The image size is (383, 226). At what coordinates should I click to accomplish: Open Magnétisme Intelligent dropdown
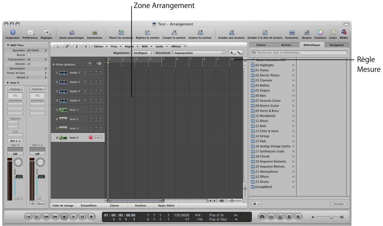tap(143, 53)
